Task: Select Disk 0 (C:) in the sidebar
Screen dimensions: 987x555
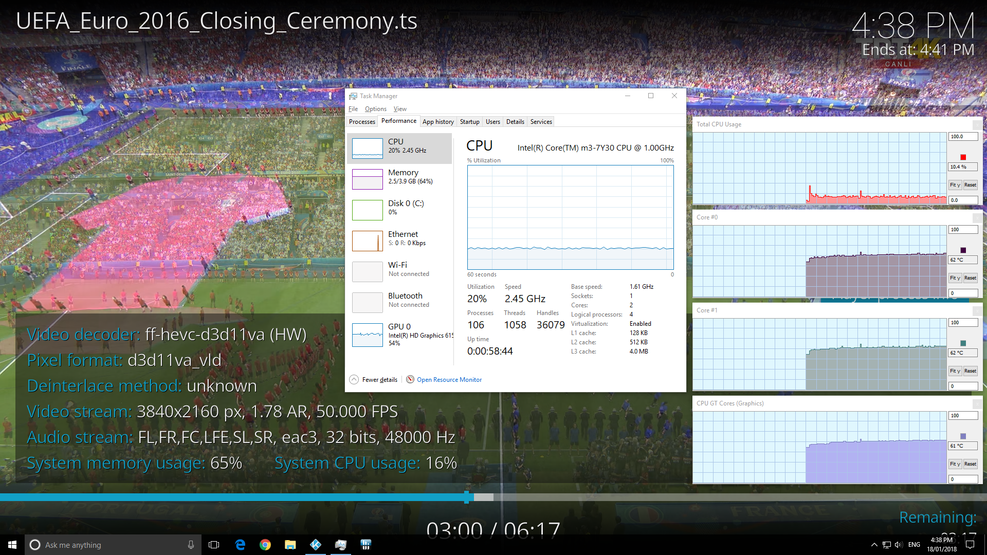Action: (x=399, y=210)
